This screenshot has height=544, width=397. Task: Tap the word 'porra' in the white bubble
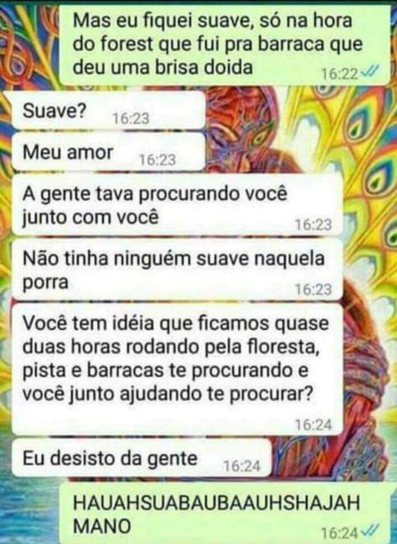[x=46, y=283]
